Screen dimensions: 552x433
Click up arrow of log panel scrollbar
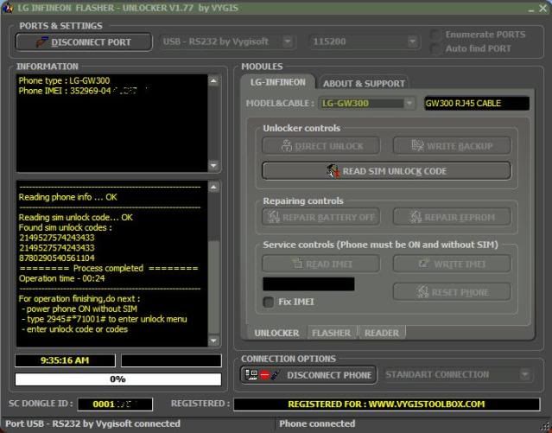213,188
